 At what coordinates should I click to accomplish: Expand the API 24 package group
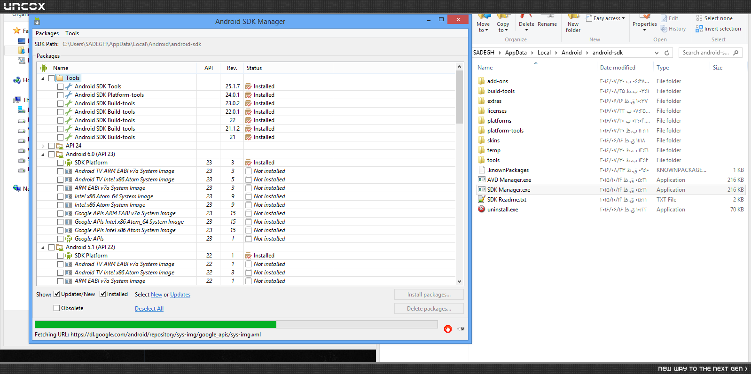coord(43,146)
